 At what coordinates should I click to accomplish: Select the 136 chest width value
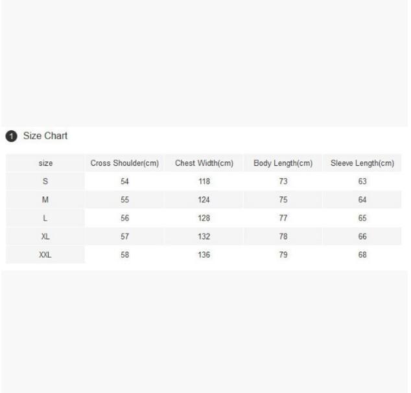point(204,254)
